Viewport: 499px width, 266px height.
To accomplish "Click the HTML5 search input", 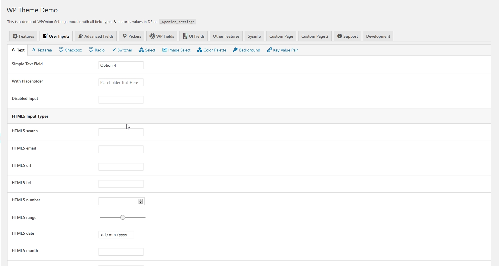I will [x=121, y=132].
